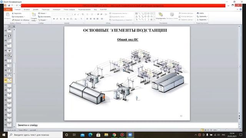
Task: Toggle Underline (Ч) formatting
Action: pos(61,19)
